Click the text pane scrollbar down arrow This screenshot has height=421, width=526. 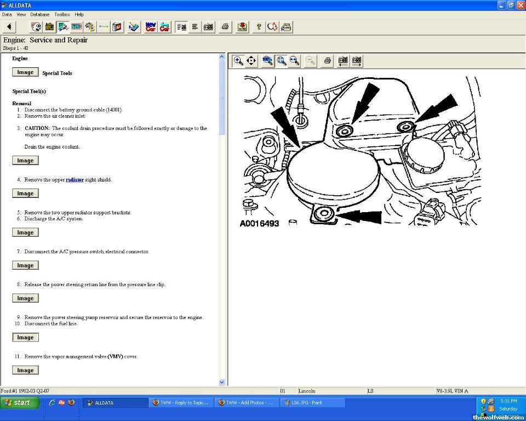pyautogui.click(x=222, y=382)
